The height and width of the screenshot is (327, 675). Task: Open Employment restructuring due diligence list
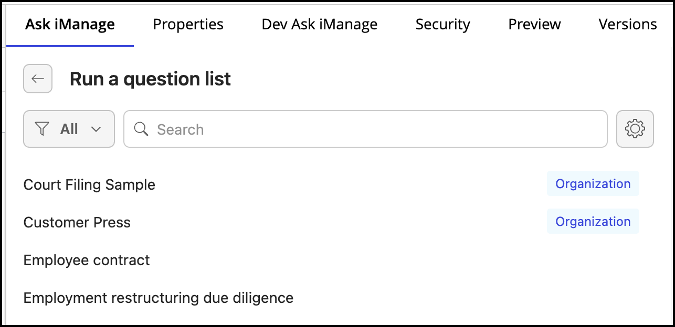coord(158,298)
